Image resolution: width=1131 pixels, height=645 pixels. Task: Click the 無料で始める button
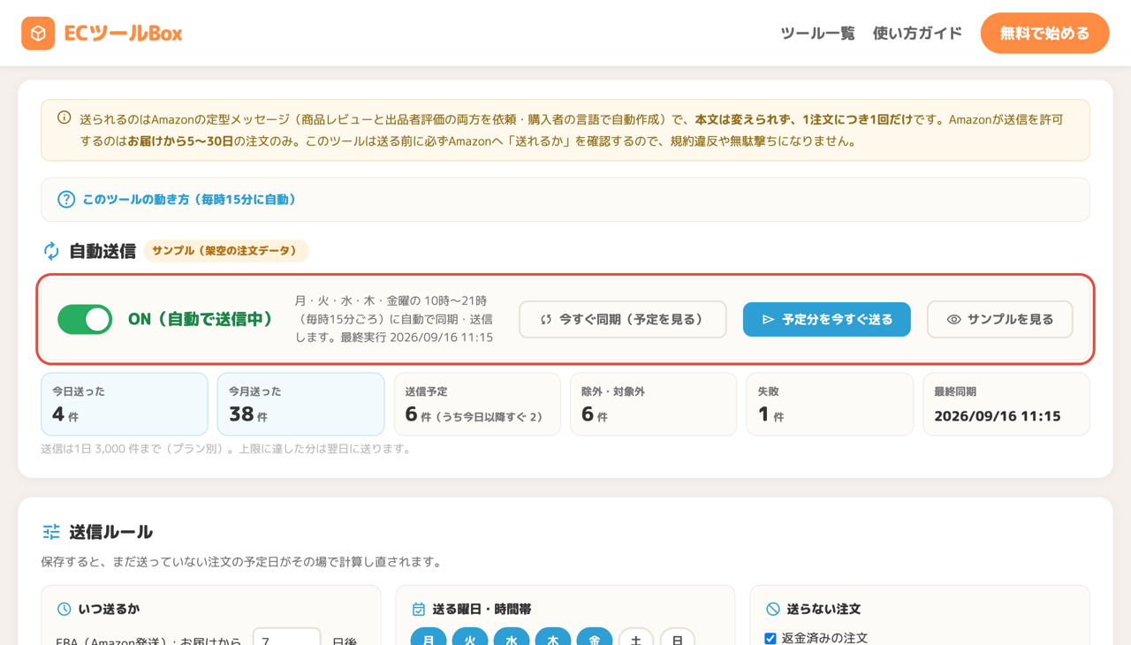(1044, 34)
